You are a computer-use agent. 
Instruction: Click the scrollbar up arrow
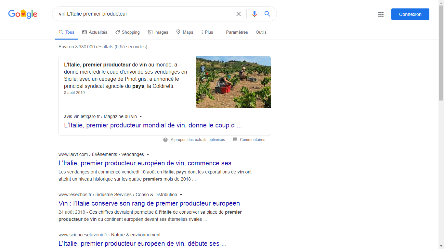[x=441, y=3]
